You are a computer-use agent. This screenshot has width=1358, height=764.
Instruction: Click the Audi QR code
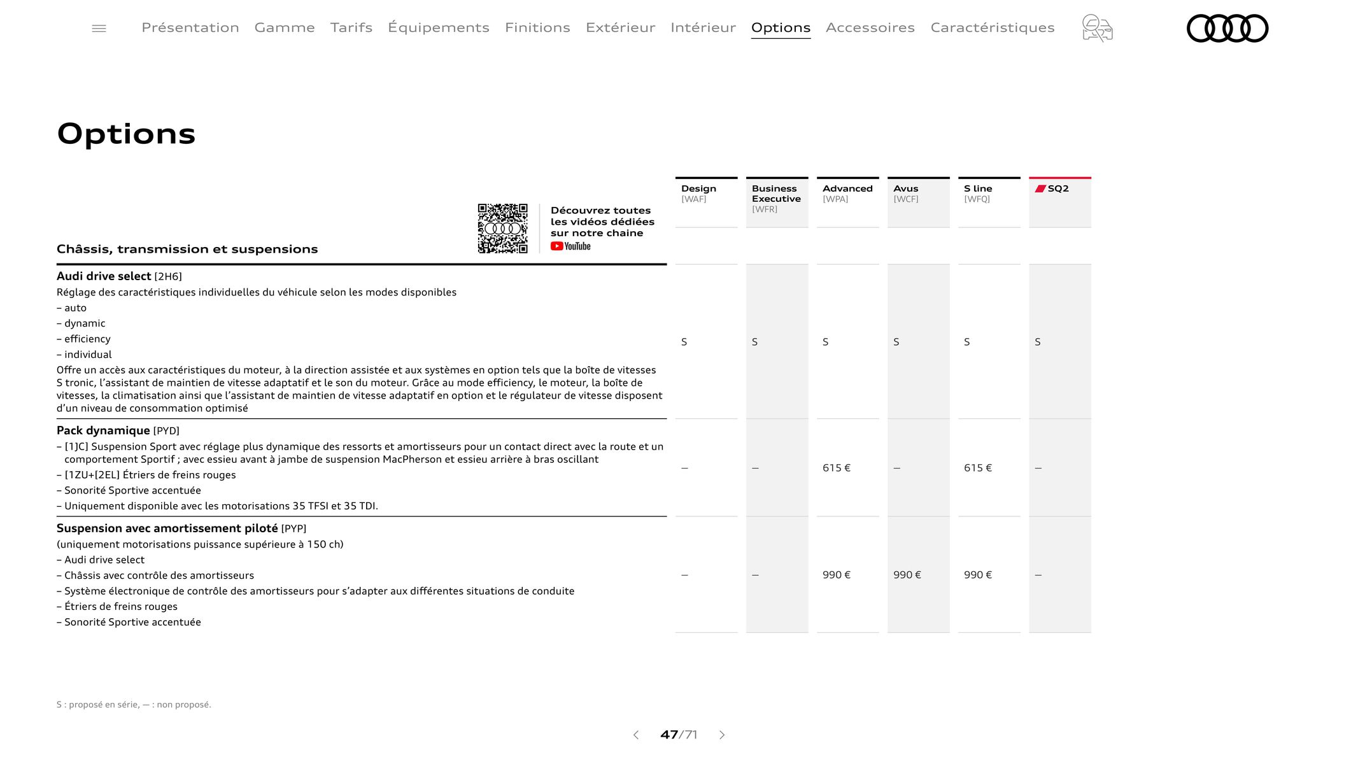pos(502,229)
